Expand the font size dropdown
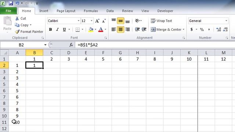The height and width of the screenshot is (132, 235). 91,21
